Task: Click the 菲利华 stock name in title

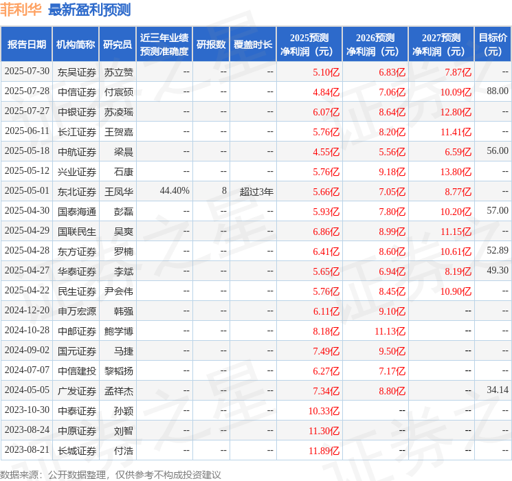Action: [x=21, y=10]
